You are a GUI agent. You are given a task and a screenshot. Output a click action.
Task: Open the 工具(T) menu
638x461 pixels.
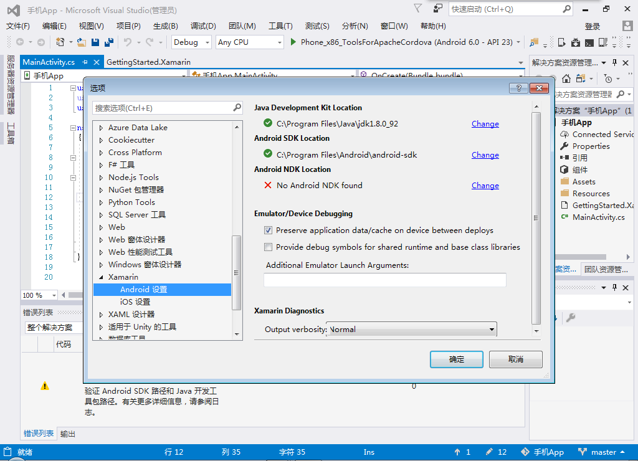280,26
